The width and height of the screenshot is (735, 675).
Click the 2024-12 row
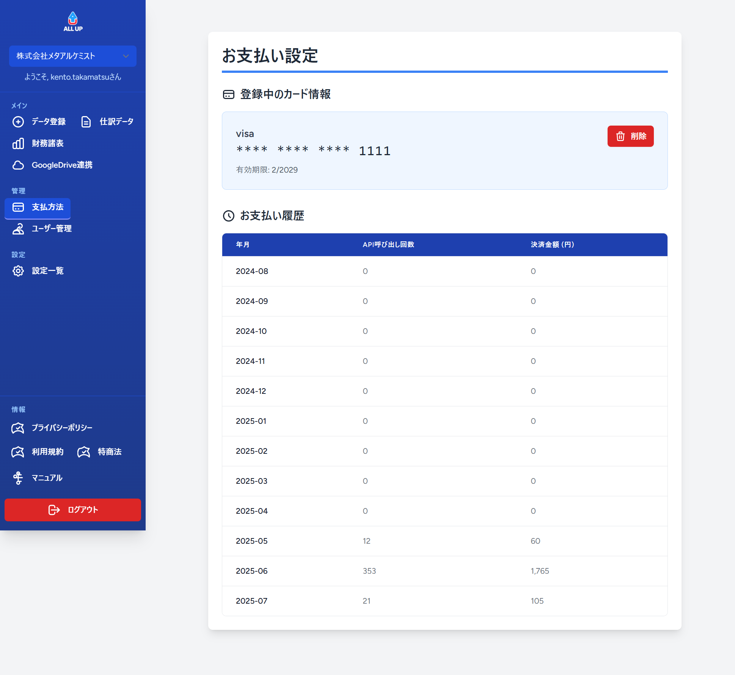(x=445, y=391)
